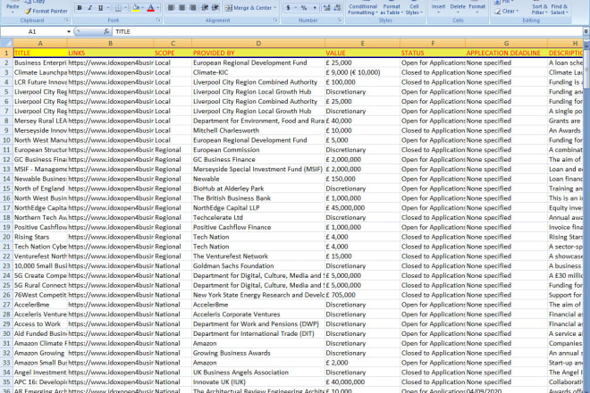Click the Borders button
The width and height of the screenshot is (590, 393).
click(x=118, y=8)
